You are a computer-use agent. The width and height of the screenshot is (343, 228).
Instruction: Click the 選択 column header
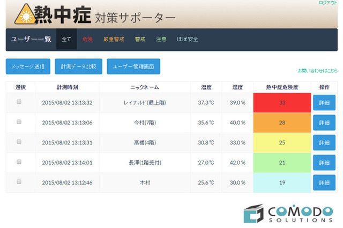[x=20, y=87]
